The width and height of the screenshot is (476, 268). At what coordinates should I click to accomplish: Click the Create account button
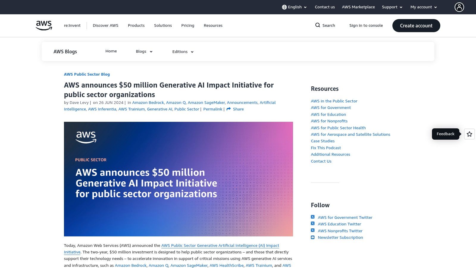coord(416,26)
